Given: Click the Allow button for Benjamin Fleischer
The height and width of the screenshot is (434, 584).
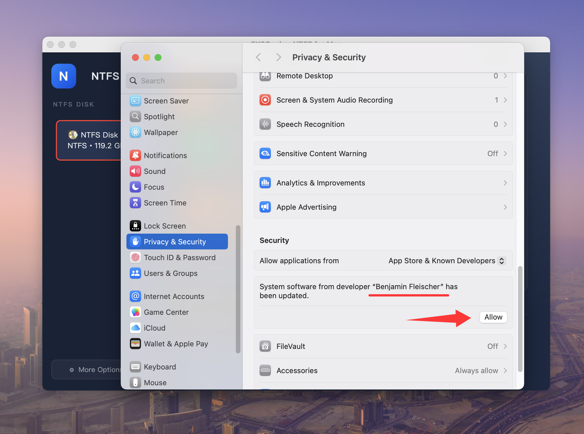Looking at the screenshot, I should (493, 317).
